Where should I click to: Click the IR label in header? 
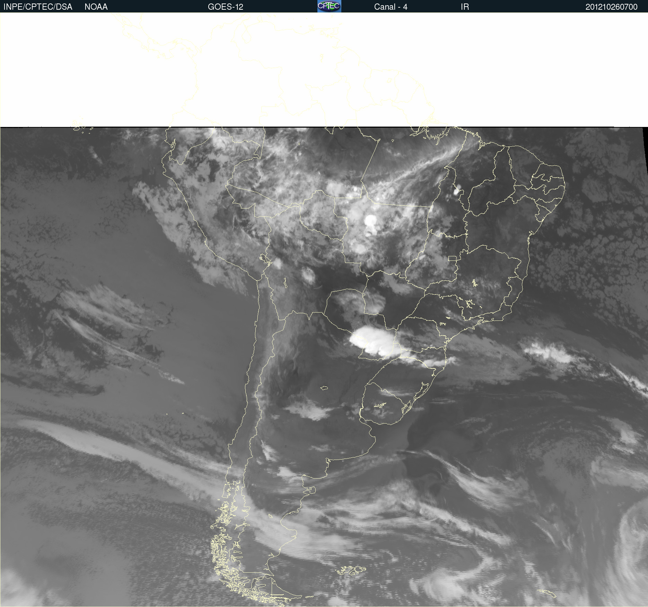coord(465,7)
